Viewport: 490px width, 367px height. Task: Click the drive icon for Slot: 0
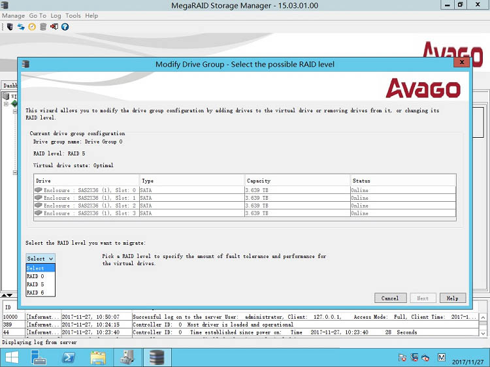click(x=39, y=189)
